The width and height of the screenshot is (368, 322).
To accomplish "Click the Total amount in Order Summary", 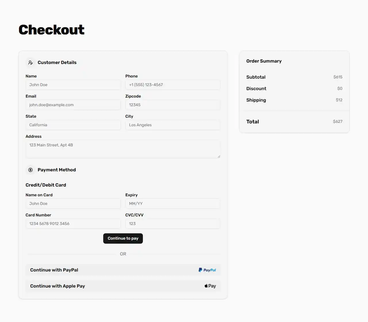I will pyautogui.click(x=338, y=121).
